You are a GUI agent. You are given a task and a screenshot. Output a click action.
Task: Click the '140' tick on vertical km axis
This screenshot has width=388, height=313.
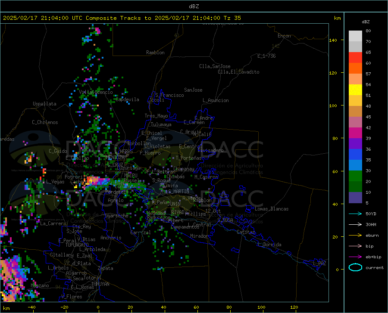(x=333, y=40)
